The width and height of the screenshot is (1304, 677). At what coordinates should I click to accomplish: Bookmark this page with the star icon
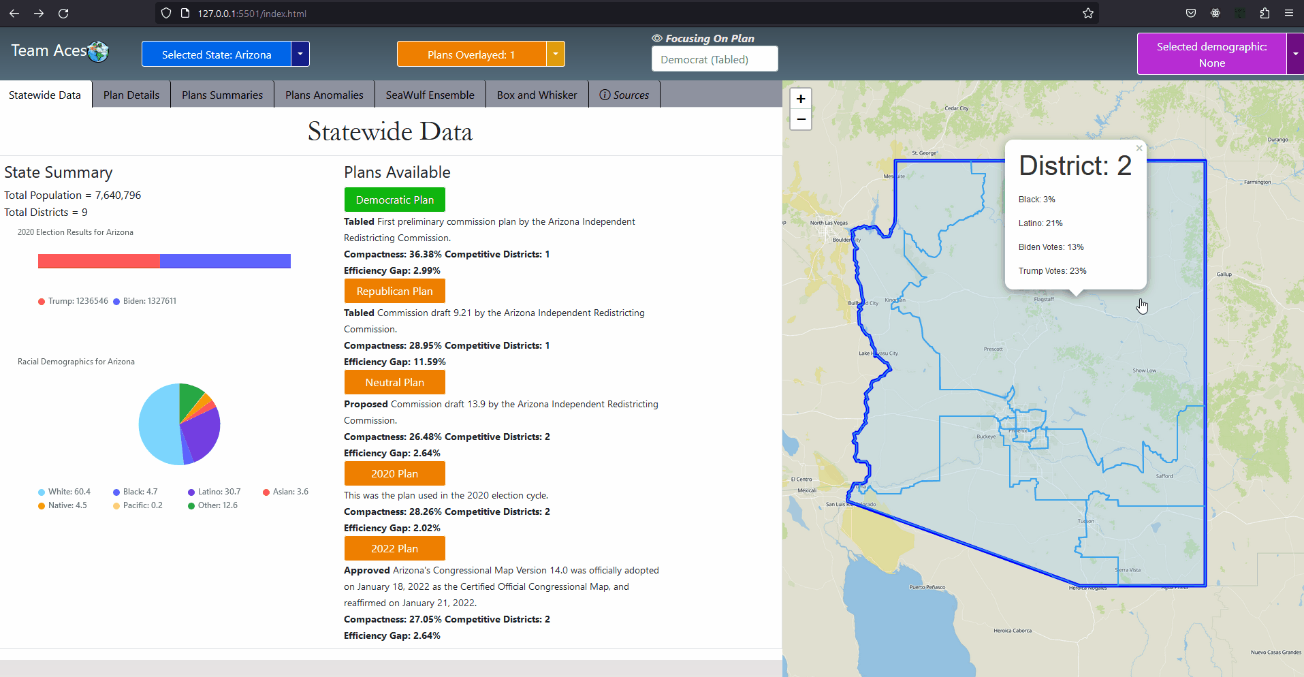pos(1087,14)
